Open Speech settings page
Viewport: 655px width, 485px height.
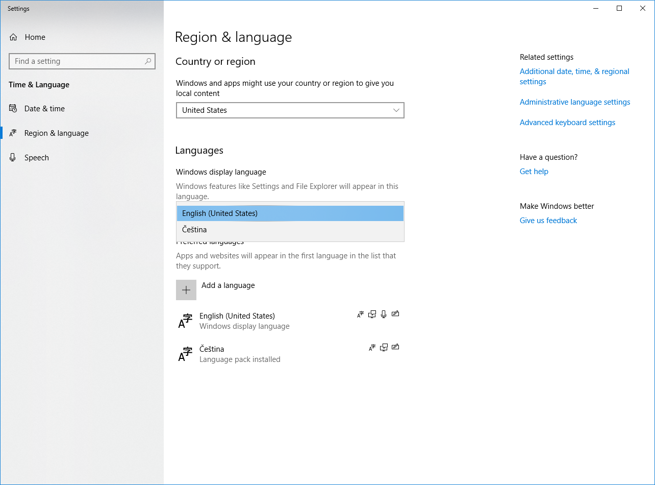pos(82,158)
